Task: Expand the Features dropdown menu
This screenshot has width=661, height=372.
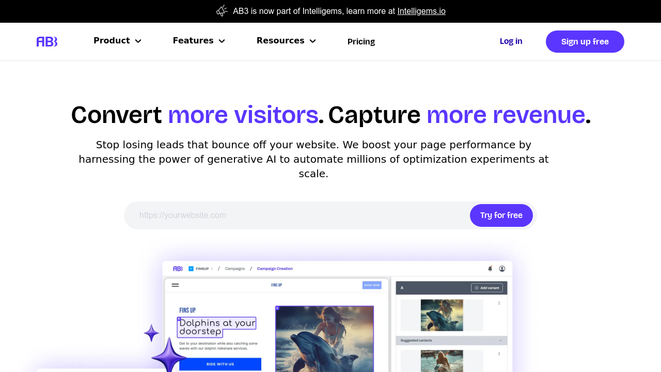Action: [x=199, y=41]
